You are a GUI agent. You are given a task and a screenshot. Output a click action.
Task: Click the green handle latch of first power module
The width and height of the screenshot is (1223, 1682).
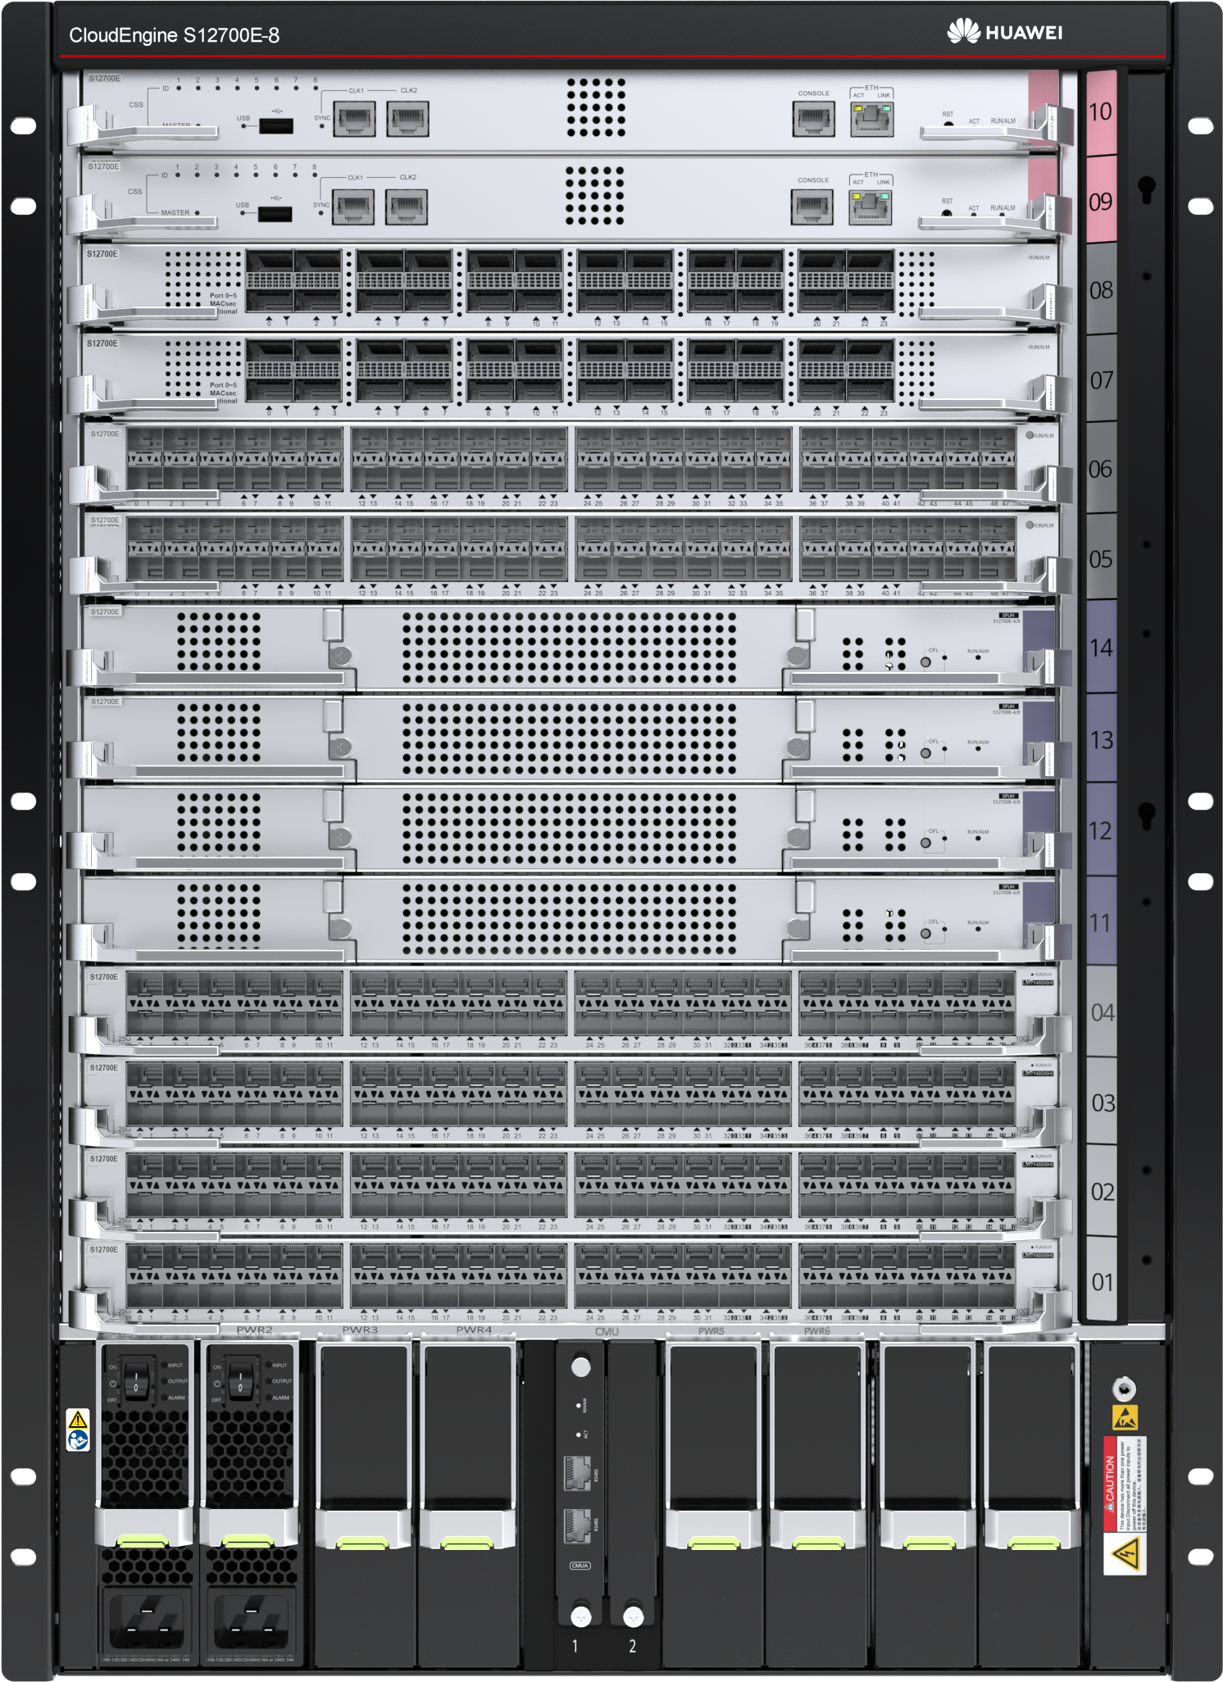coord(143,1542)
